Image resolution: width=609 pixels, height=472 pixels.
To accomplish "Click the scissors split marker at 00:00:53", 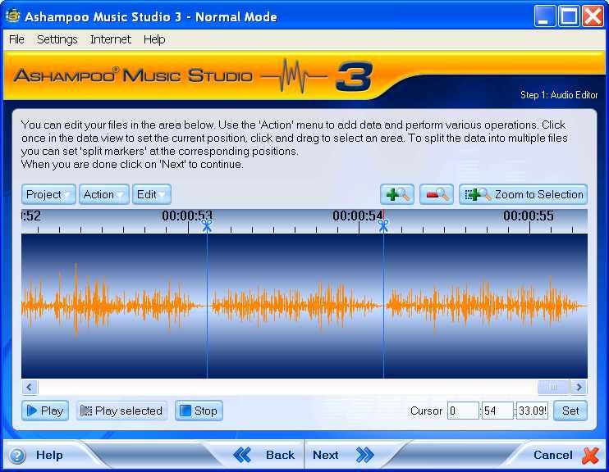I will click(x=207, y=225).
